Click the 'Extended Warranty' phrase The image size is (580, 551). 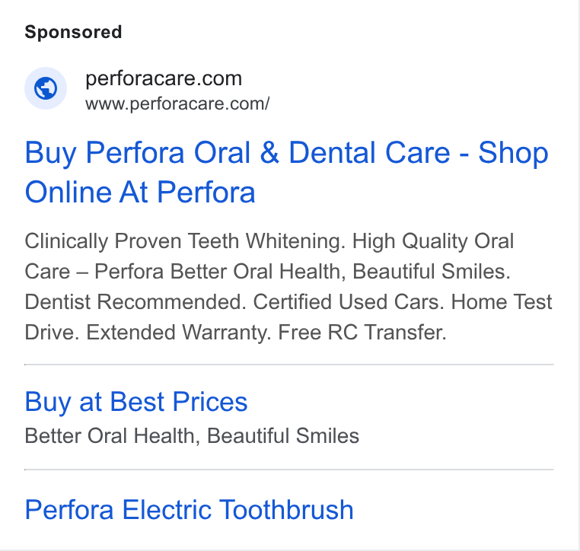click(x=179, y=332)
